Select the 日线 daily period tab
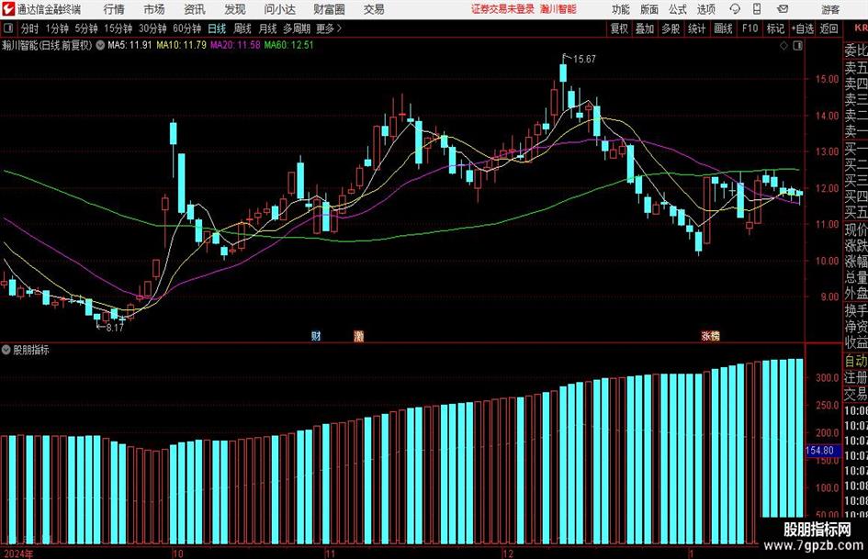This screenshot has width=868, height=559. coord(217,28)
